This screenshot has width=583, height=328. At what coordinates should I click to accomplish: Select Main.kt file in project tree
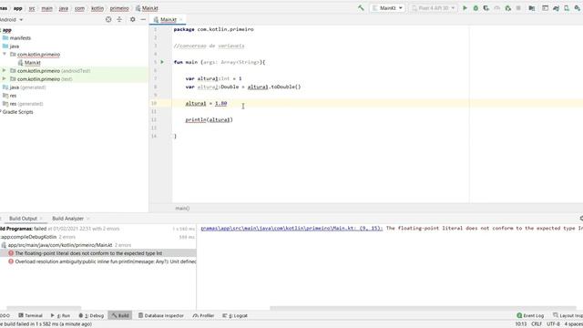coord(33,63)
